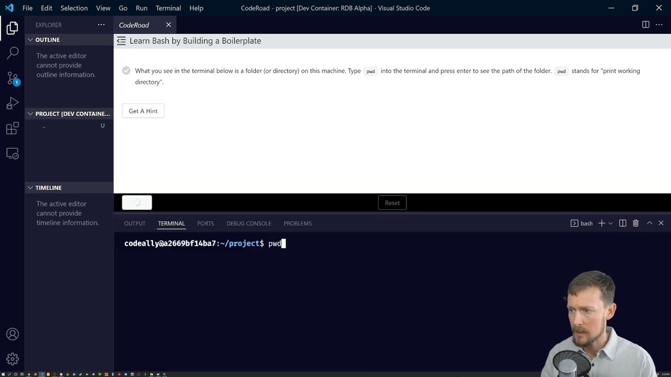Open editor more actions menu
671x377 pixels.
click(659, 25)
